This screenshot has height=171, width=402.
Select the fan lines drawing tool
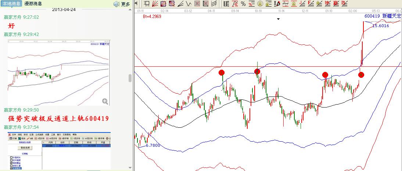[x=155, y=4]
